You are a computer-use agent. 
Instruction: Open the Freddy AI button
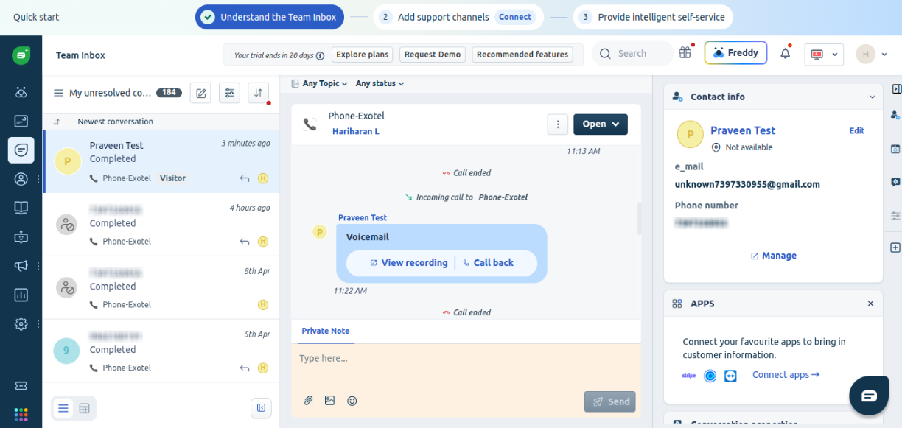click(735, 53)
